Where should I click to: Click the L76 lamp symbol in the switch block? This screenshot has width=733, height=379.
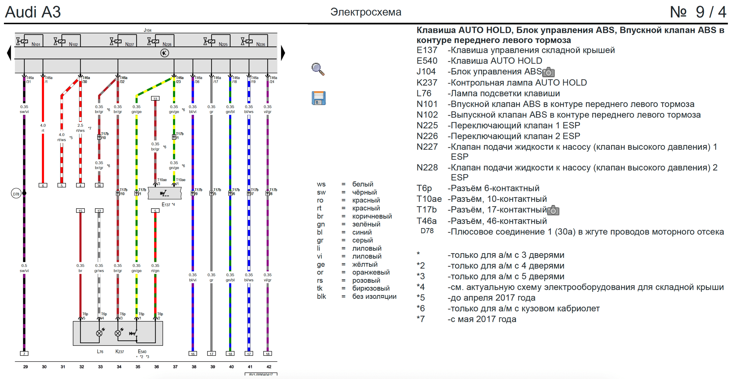coord(99,333)
